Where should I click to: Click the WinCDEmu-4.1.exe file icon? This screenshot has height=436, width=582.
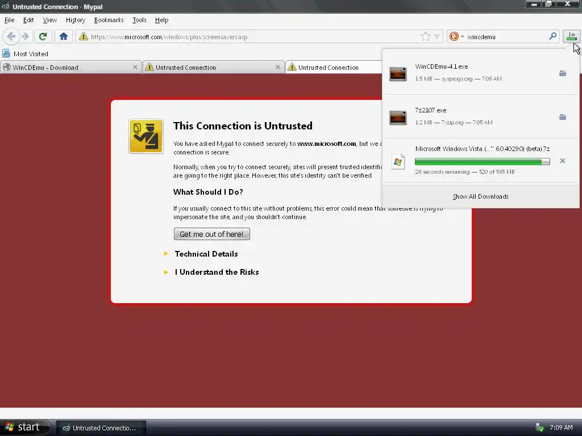[x=398, y=74]
